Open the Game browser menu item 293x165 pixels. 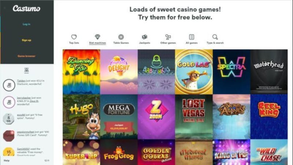point(26,56)
